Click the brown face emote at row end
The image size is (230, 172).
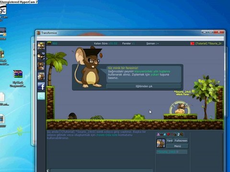[x=182, y=134]
